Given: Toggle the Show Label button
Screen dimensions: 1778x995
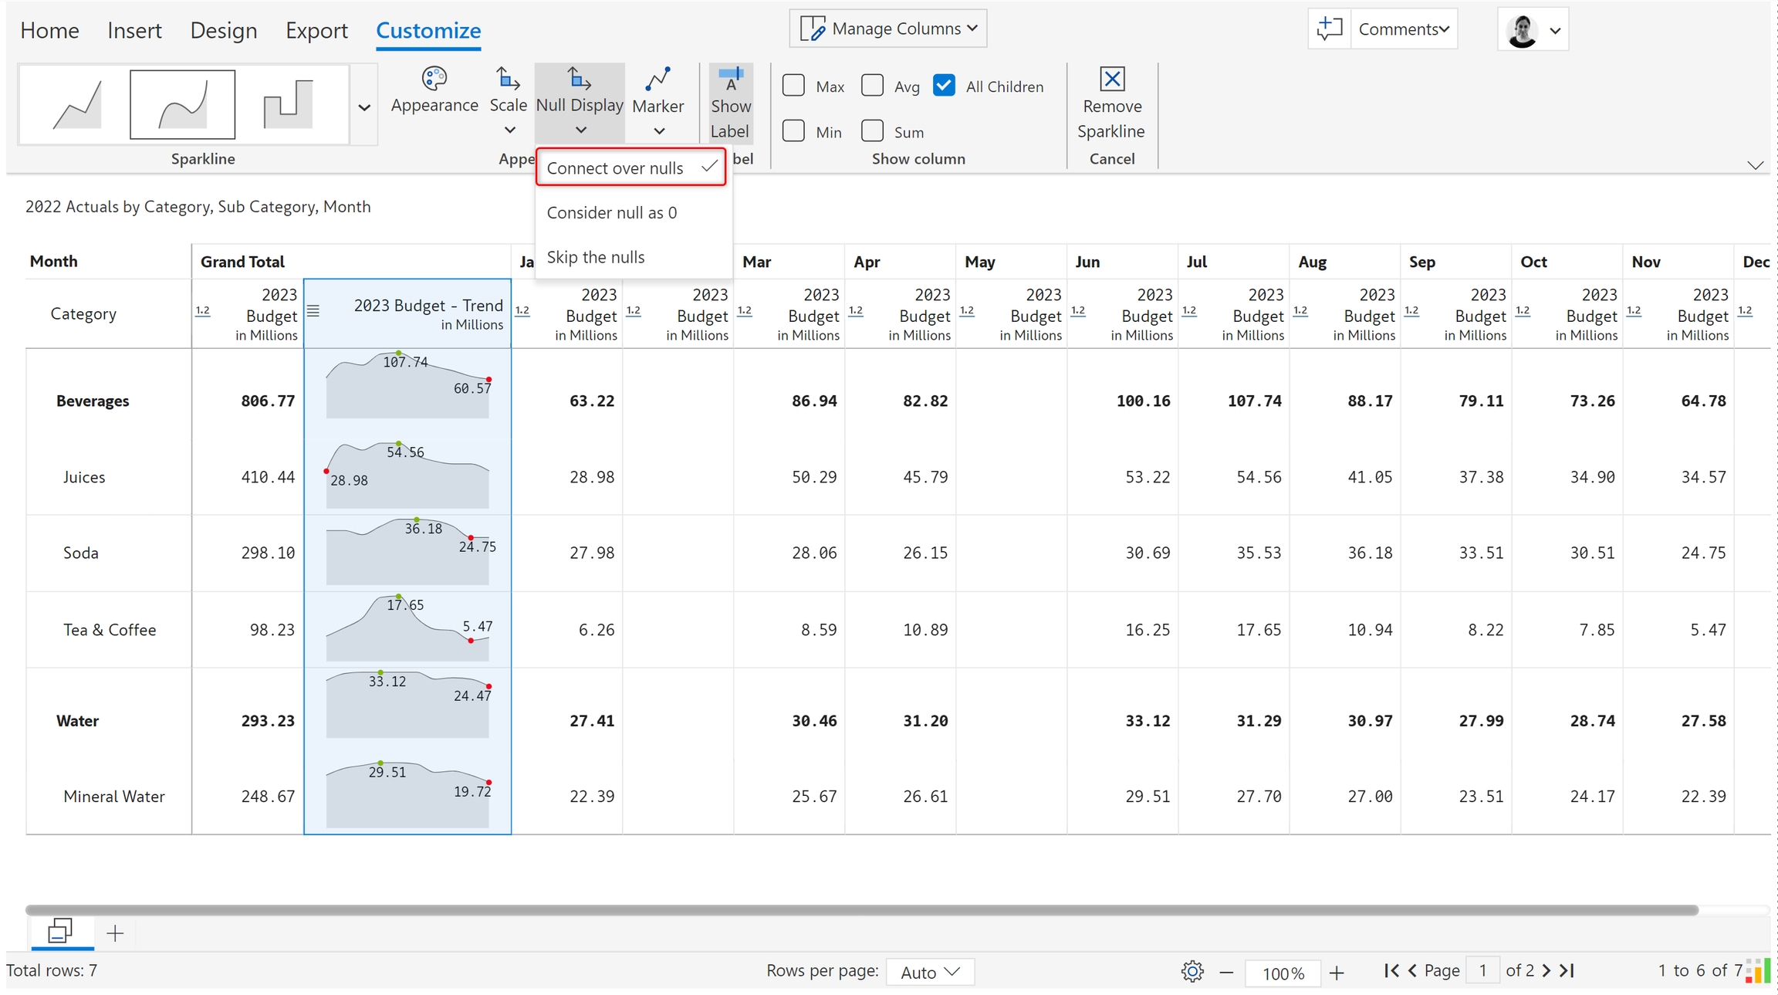Looking at the screenshot, I should [x=730, y=103].
